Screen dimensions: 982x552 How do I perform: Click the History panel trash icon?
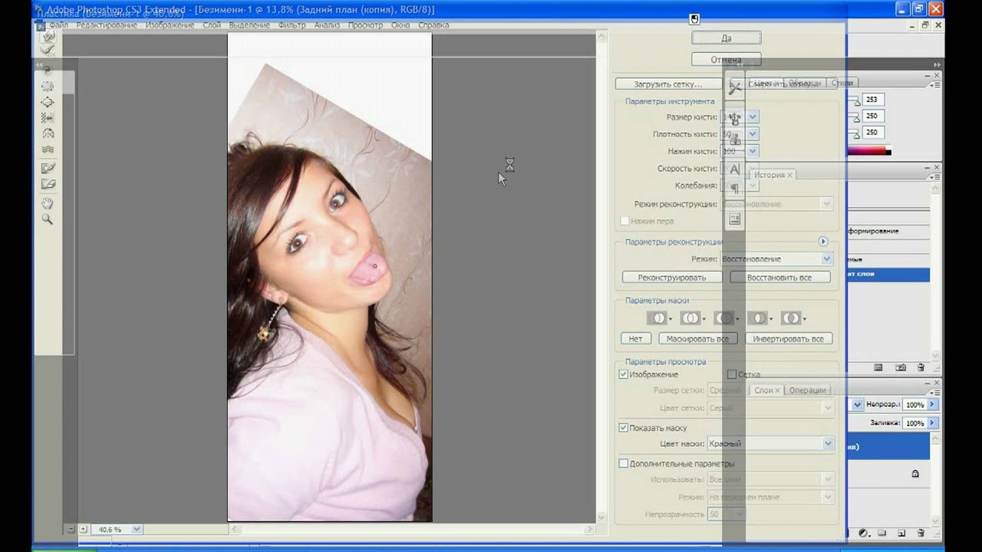921,368
